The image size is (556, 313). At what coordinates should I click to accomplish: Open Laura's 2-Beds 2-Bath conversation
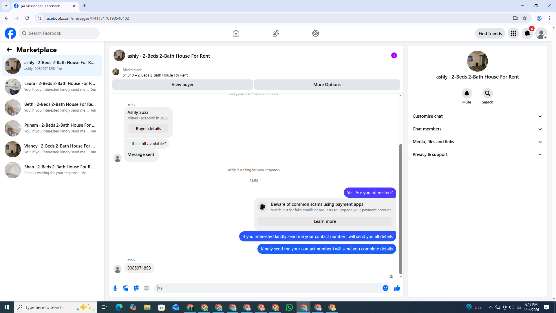[x=52, y=86]
